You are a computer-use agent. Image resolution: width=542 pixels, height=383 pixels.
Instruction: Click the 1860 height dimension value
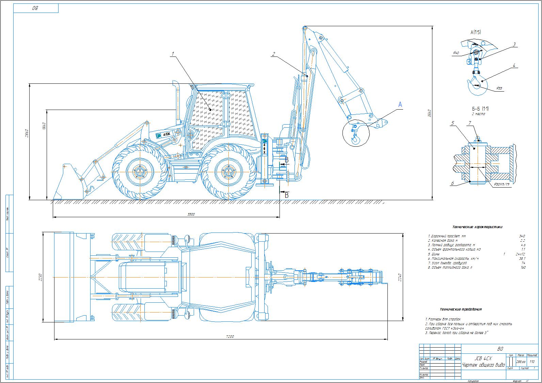point(44,126)
